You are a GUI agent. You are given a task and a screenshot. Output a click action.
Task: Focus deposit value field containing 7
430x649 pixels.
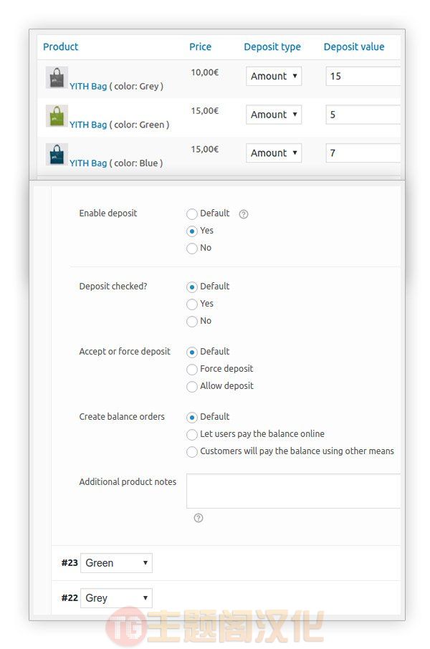363,153
